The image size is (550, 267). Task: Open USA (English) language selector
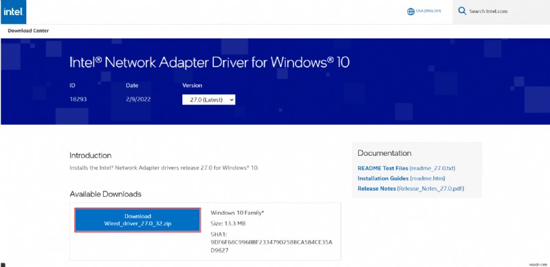pyautogui.click(x=428, y=11)
